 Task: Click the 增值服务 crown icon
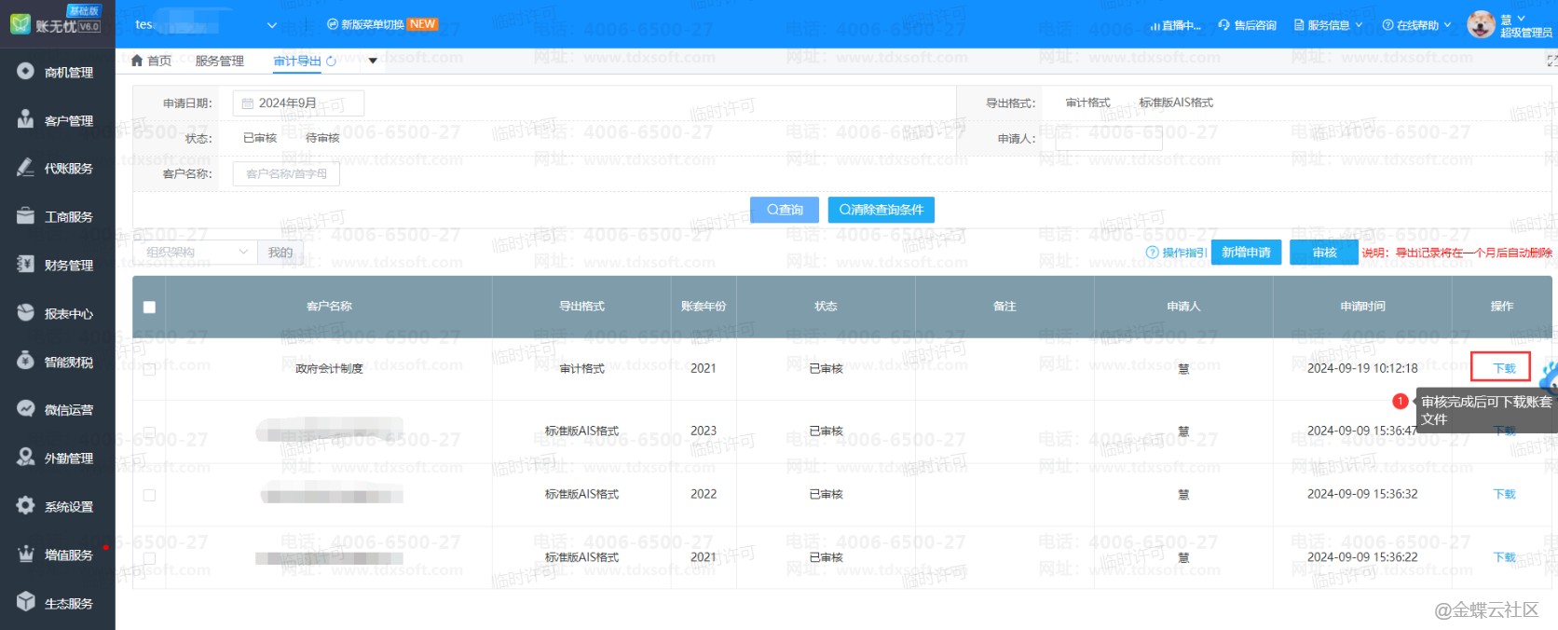(25, 555)
